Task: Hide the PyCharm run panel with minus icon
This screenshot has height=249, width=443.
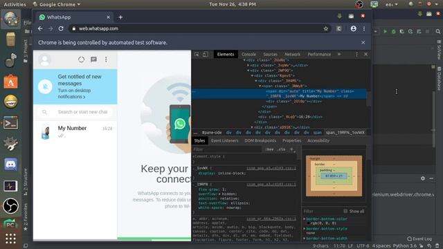Action: (431, 178)
